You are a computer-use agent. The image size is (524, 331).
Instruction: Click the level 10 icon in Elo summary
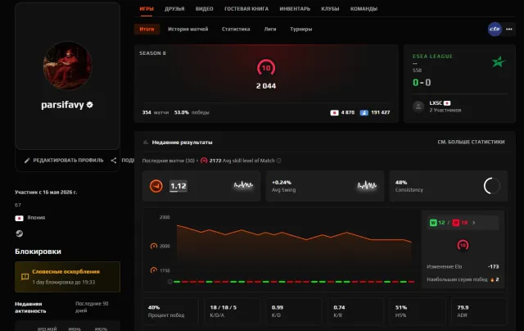463,246
